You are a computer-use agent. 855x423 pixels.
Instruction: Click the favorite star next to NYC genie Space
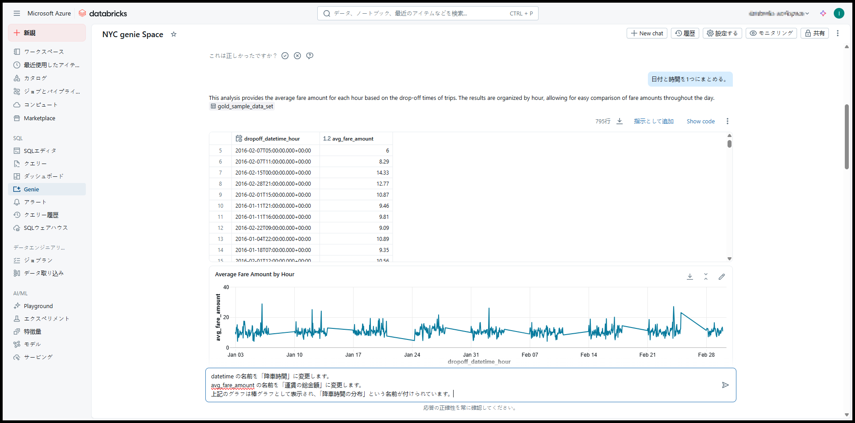[173, 34]
